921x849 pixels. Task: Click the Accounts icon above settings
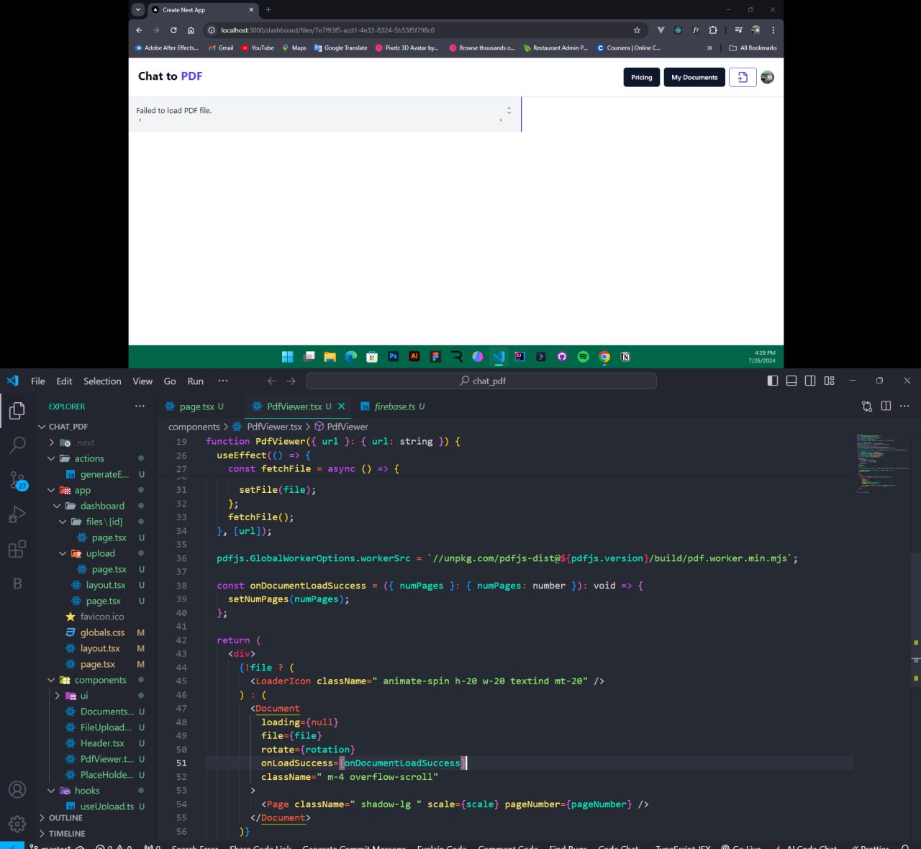[x=17, y=789]
